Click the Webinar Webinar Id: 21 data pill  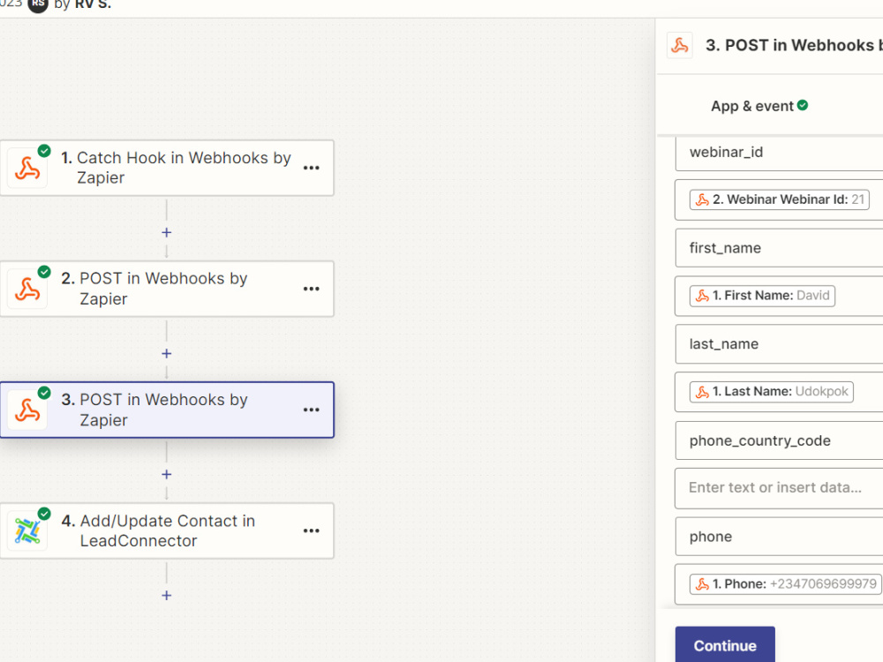[780, 199]
